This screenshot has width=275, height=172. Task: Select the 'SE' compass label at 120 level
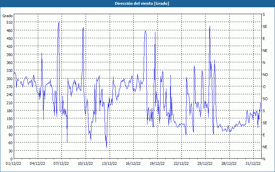(x=265, y=123)
